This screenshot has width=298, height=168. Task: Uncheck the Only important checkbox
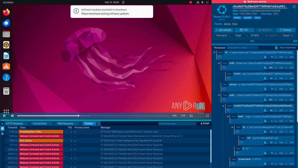coord(276,48)
